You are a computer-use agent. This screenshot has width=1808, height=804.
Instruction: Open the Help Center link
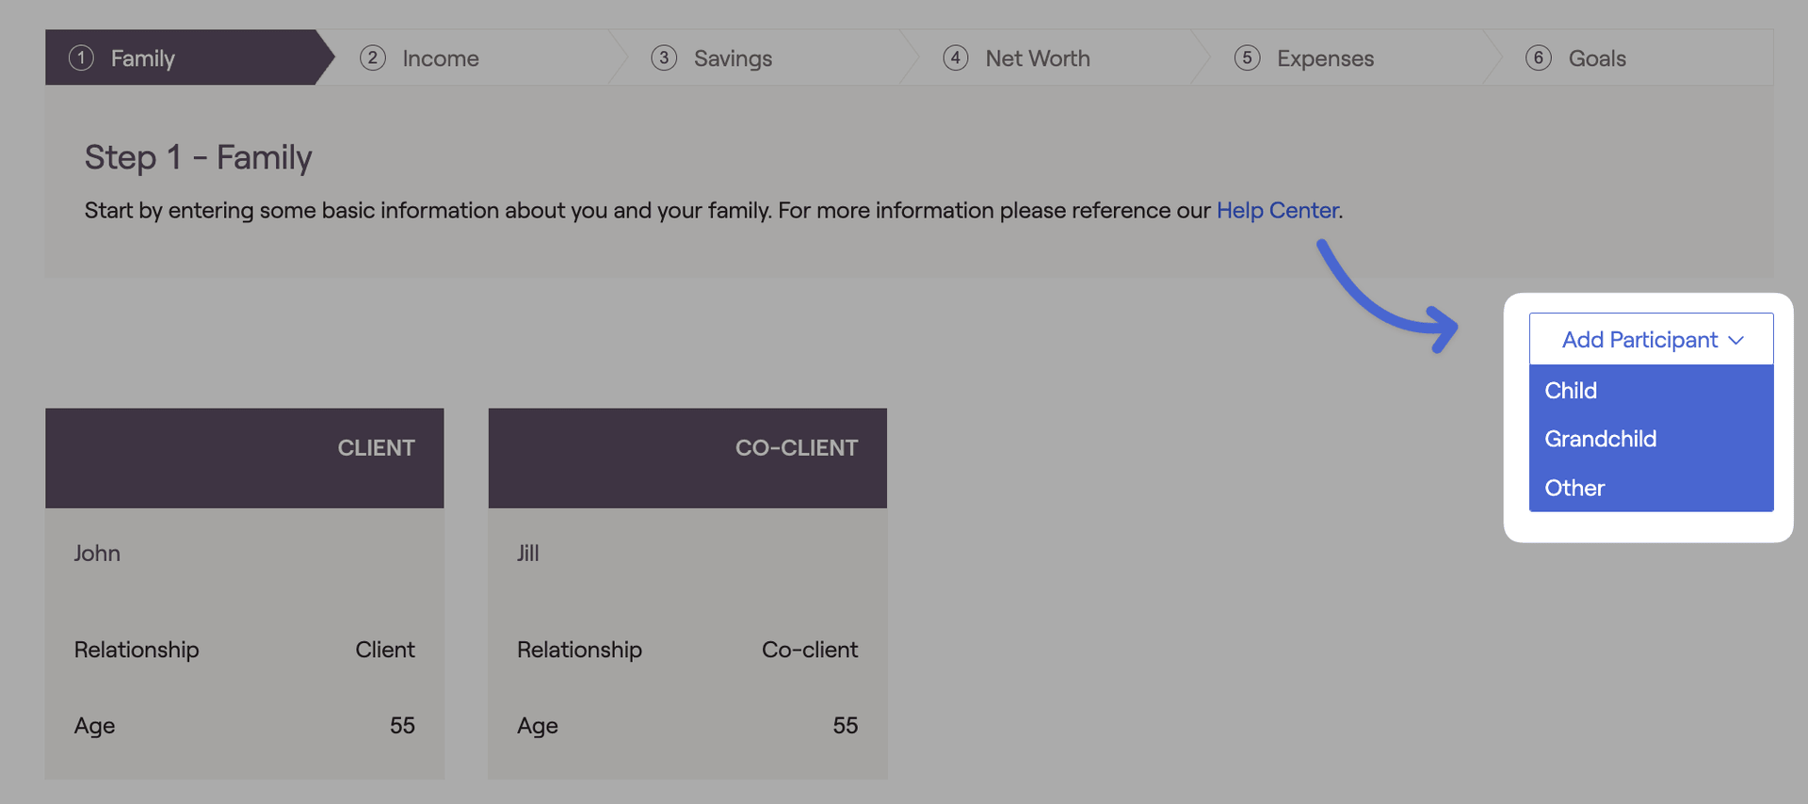(1277, 210)
